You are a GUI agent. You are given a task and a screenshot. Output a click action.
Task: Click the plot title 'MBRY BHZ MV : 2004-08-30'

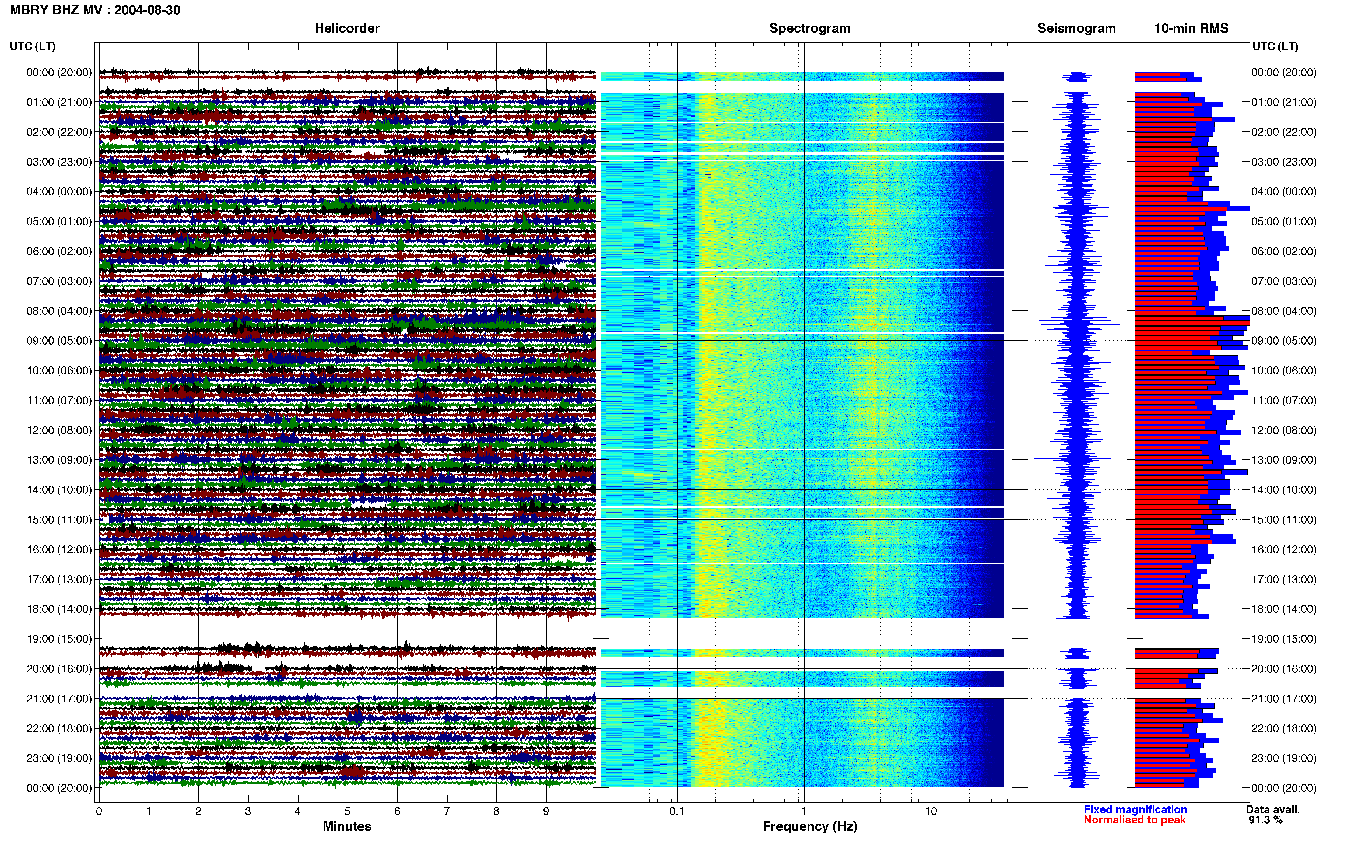(x=95, y=10)
